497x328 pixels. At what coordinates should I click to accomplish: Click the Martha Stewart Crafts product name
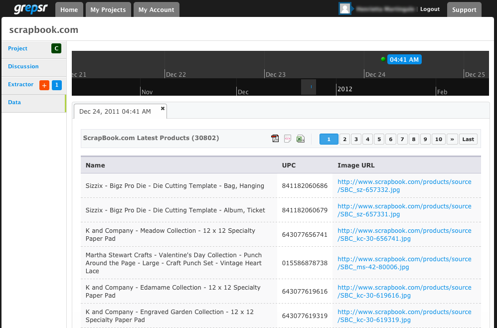pyautogui.click(x=173, y=263)
